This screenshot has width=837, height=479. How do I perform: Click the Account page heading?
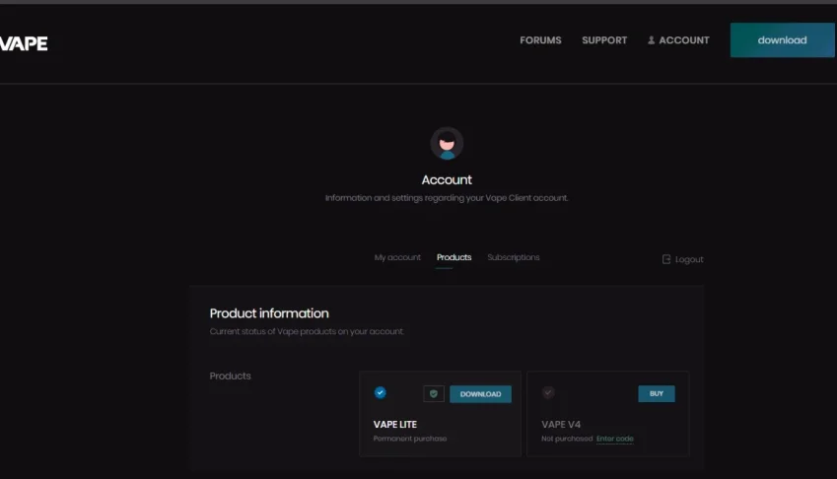coord(447,179)
